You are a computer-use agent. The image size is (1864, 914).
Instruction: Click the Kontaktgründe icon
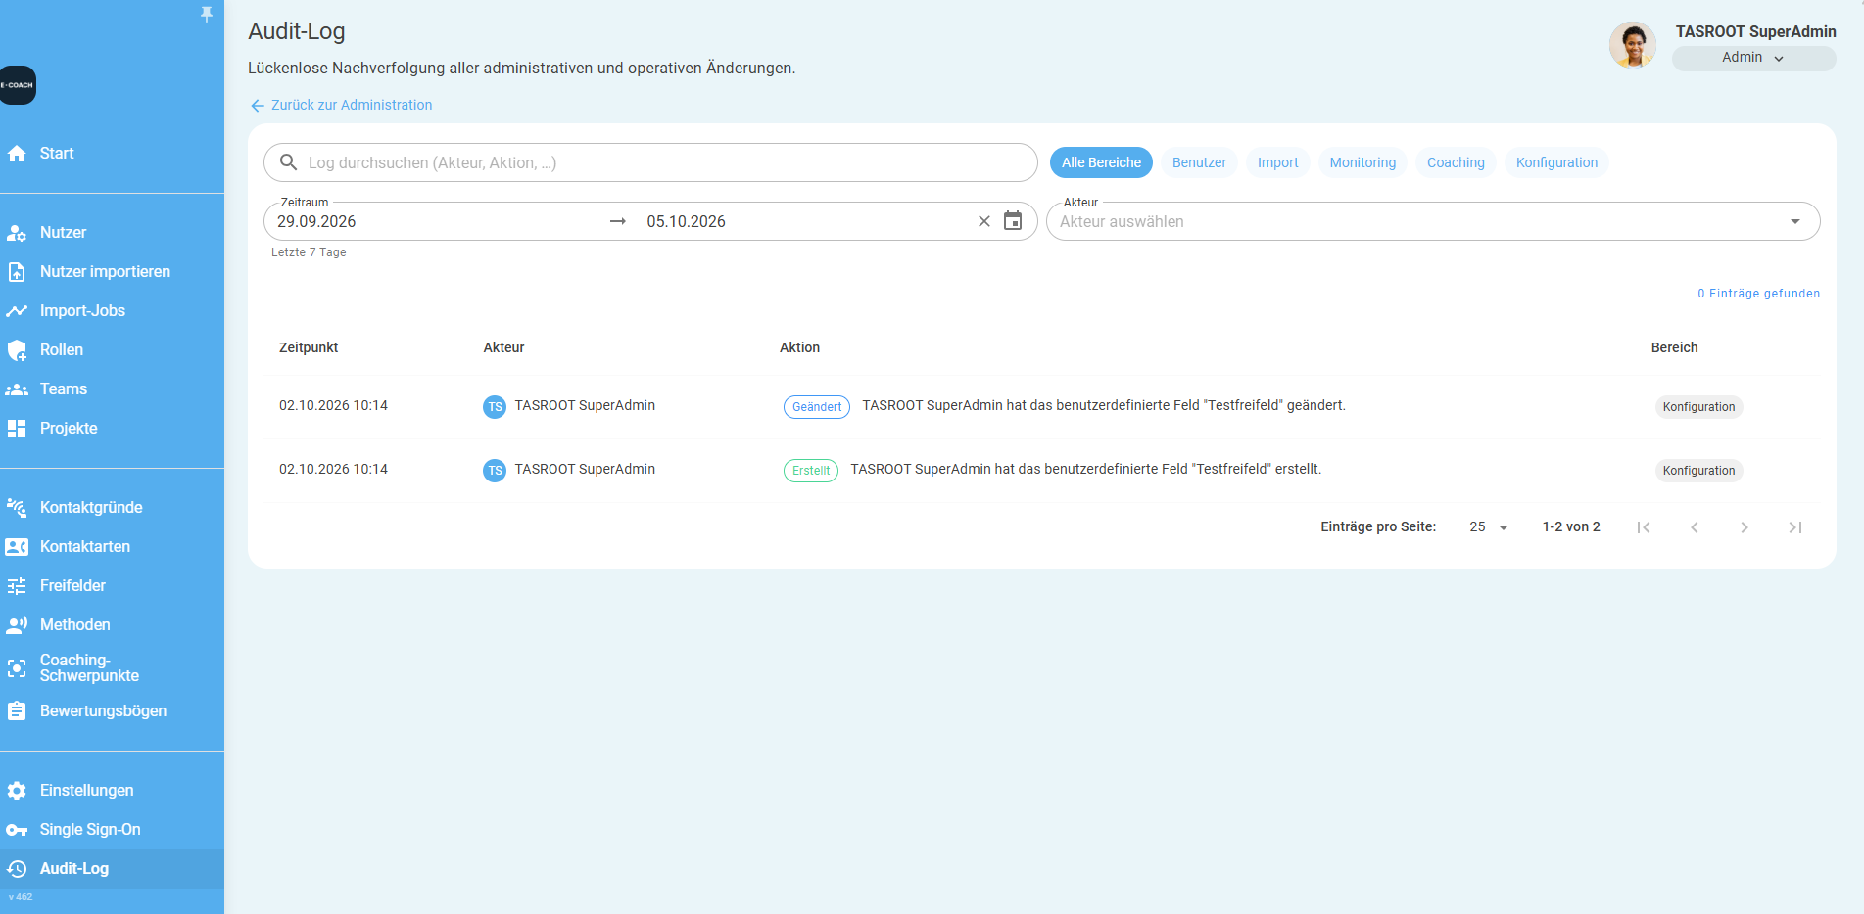(17, 508)
